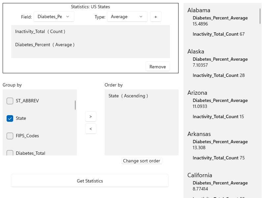This screenshot has width=264, height=198.
Task: Click the < arrow to remove Order by field
Action: [x=90, y=129]
